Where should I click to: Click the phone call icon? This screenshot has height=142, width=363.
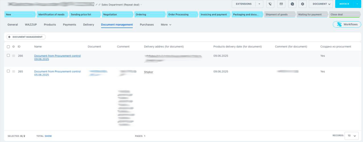pos(271,4)
